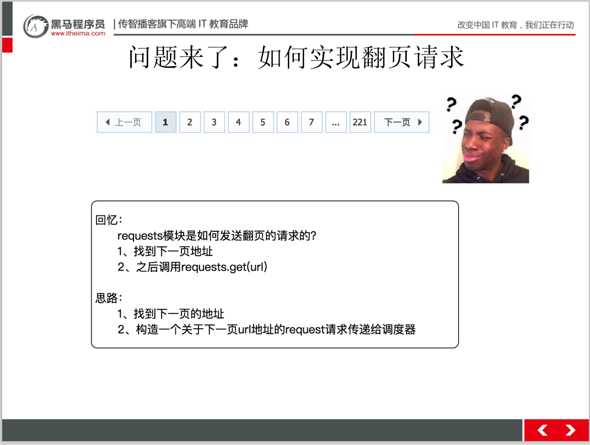Click the 上一页 previous page button
The height and width of the screenshot is (445, 590).
(125, 122)
